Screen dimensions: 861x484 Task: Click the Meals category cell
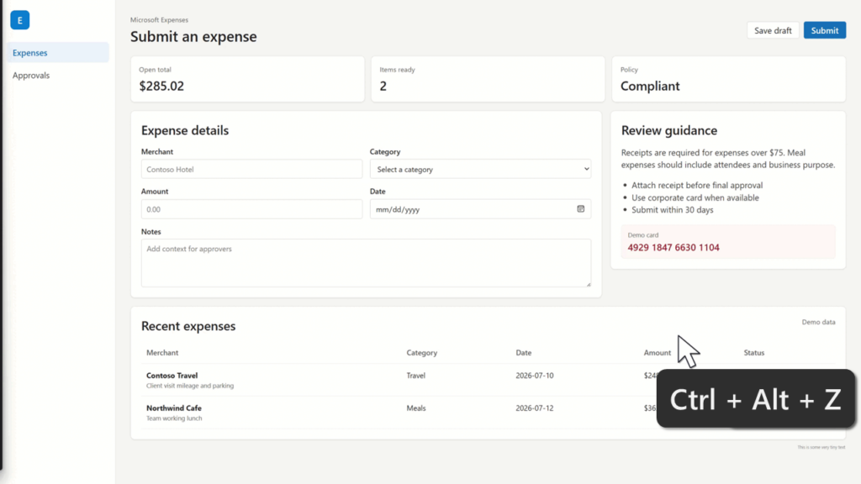(x=415, y=408)
